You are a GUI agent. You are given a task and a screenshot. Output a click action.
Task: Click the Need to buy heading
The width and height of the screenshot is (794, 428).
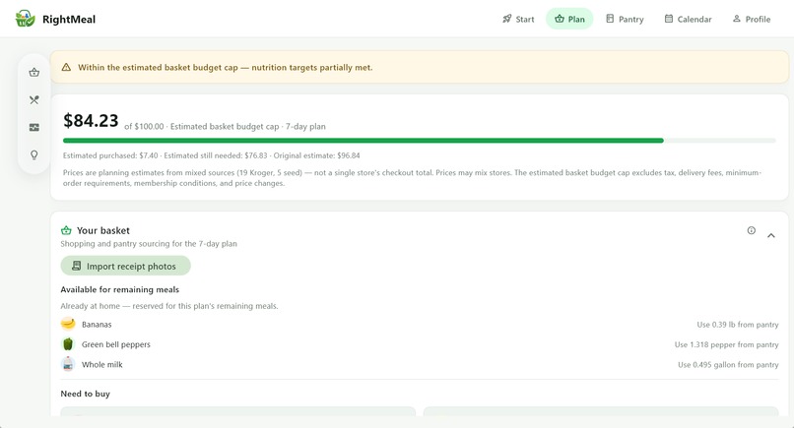coord(85,394)
